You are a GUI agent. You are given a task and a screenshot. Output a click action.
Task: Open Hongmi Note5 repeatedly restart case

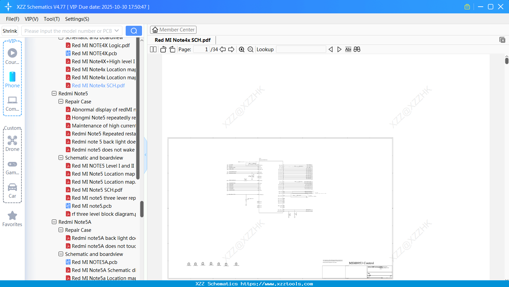pyautogui.click(x=101, y=118)
